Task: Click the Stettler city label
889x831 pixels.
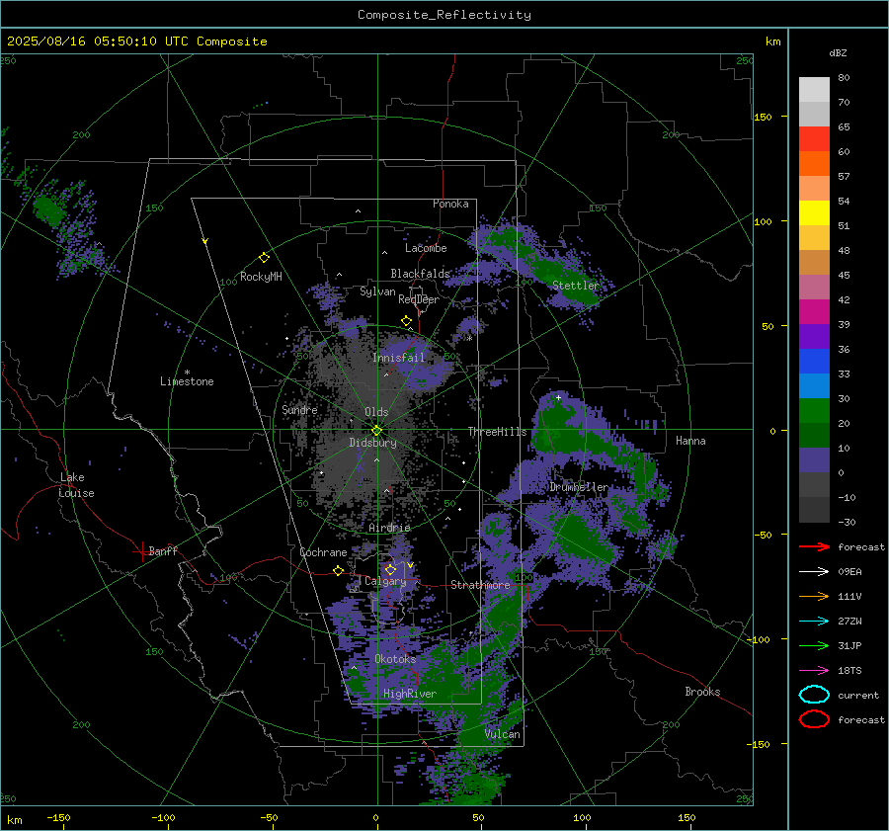Action: (576, 286)
